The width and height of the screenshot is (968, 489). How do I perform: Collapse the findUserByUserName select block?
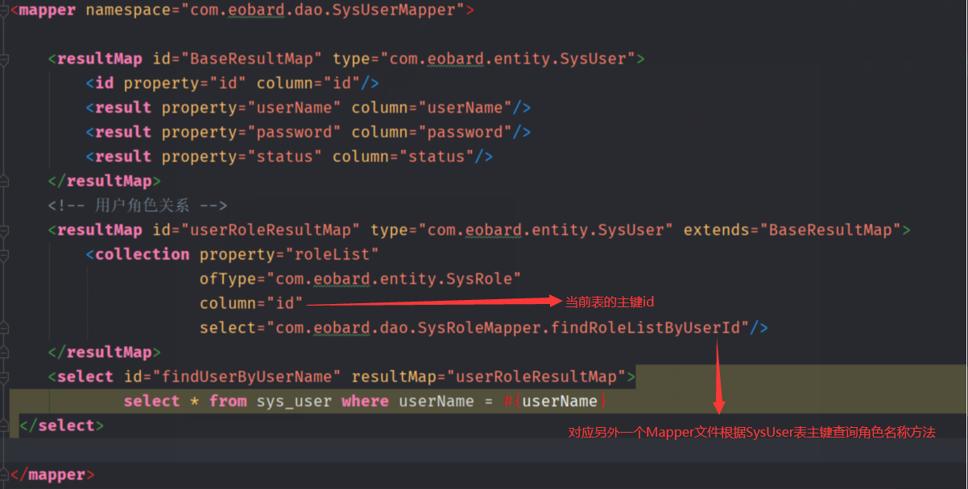4,376
